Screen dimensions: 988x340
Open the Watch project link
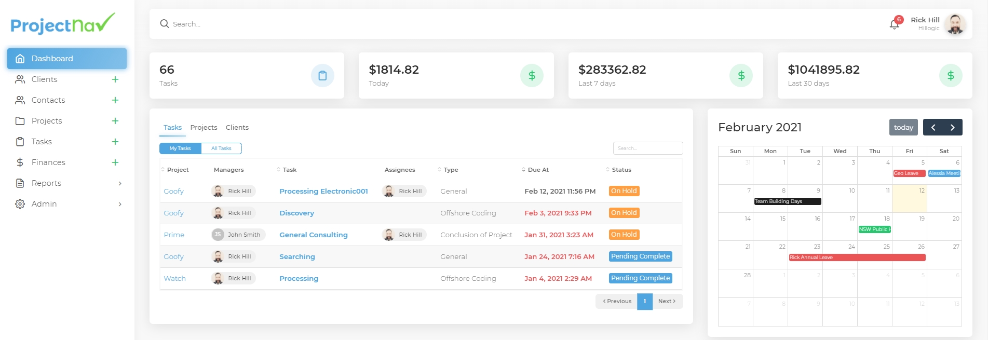(x=174, y=278)
